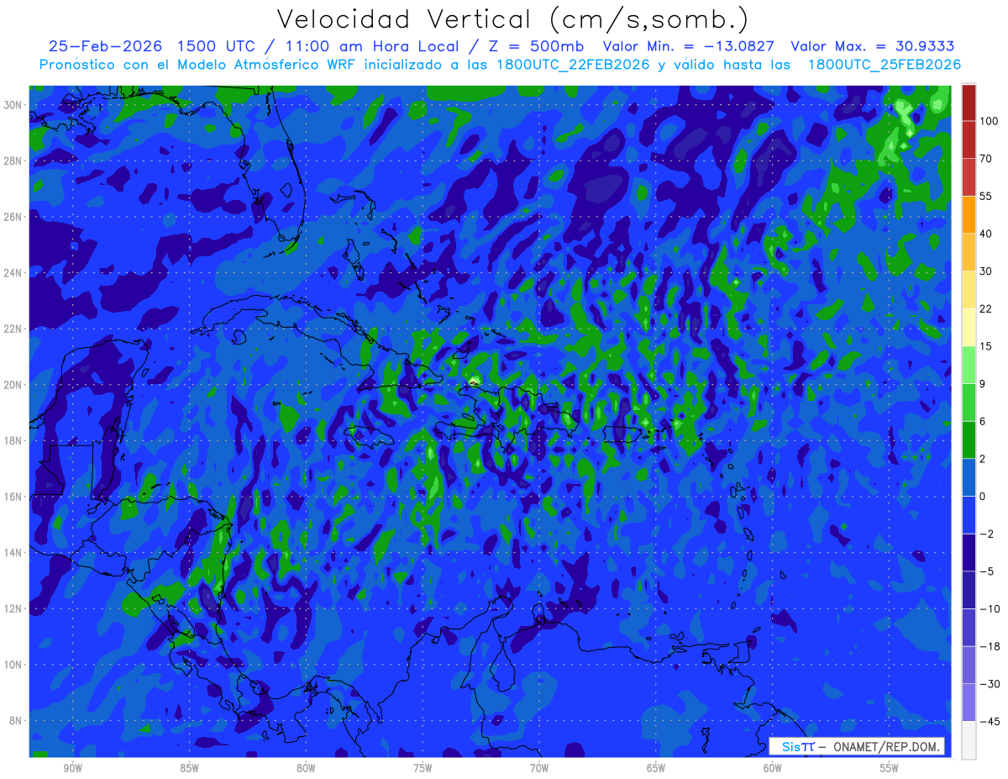Click the lavender swatch between -30 and -45
The image size is (1008, 779).
coord(969,703)
